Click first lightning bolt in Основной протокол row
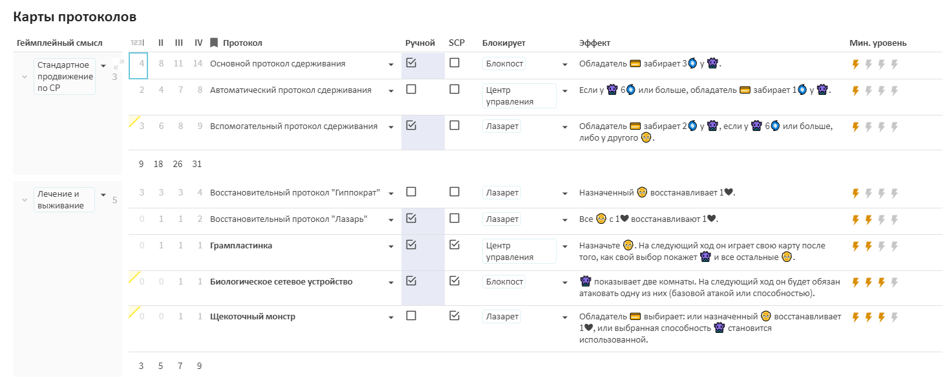This screenshot has width=949, height=380. [856, 64]
